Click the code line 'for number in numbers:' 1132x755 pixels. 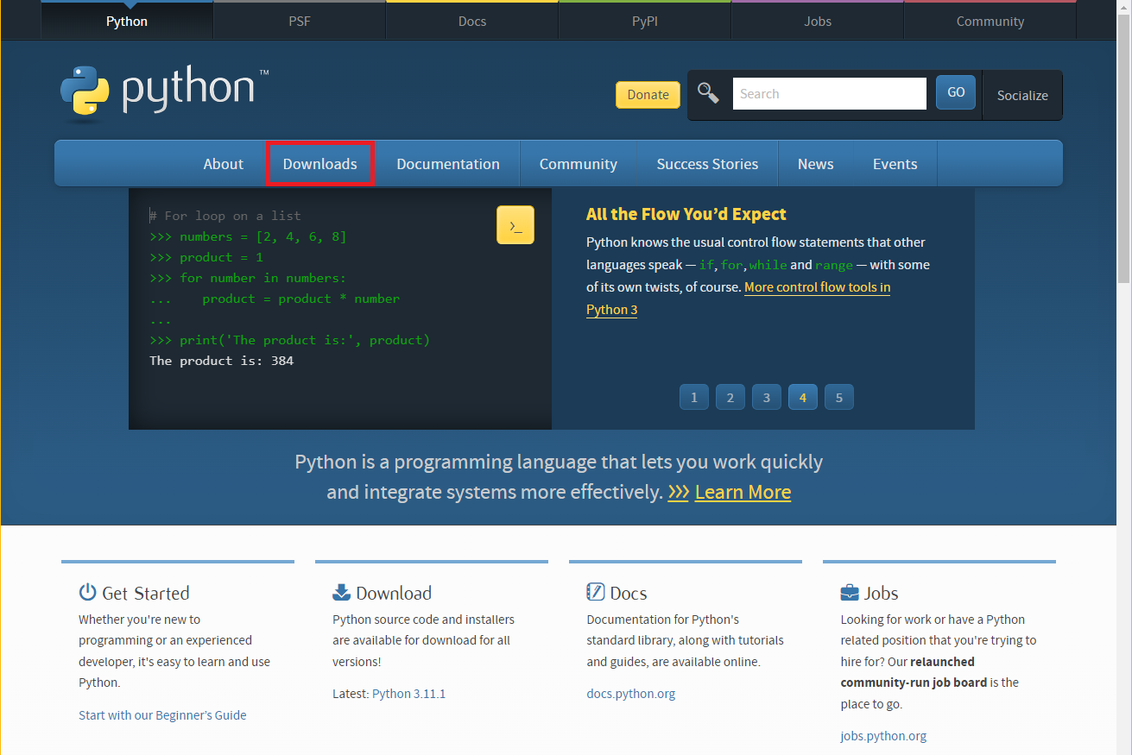point(248,278)
